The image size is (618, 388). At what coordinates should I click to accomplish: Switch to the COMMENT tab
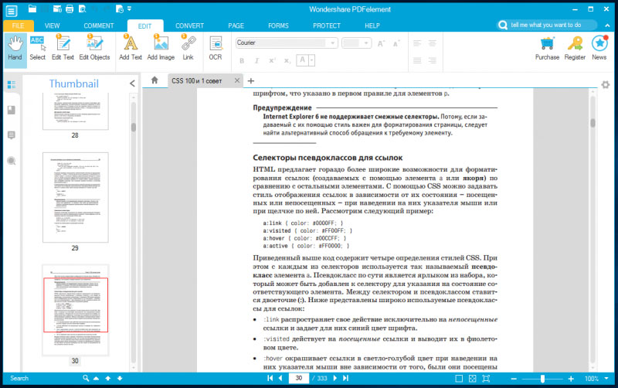(x=99, y=26)
